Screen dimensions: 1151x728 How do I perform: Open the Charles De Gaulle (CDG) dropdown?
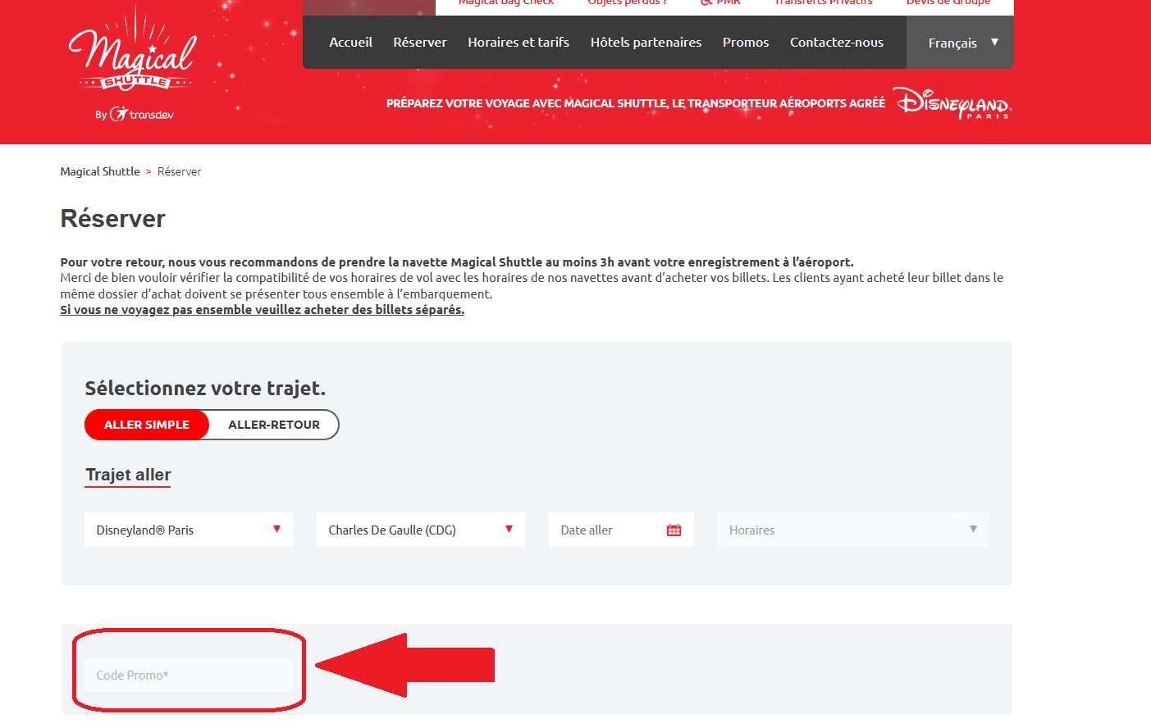pos(421,530)
